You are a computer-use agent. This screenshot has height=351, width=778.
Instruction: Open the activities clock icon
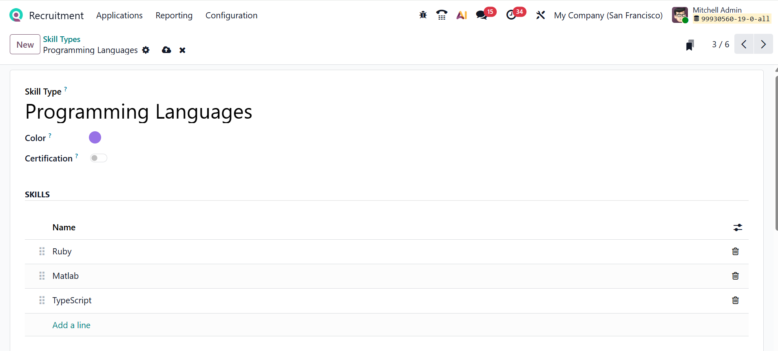tap(511, 15)
